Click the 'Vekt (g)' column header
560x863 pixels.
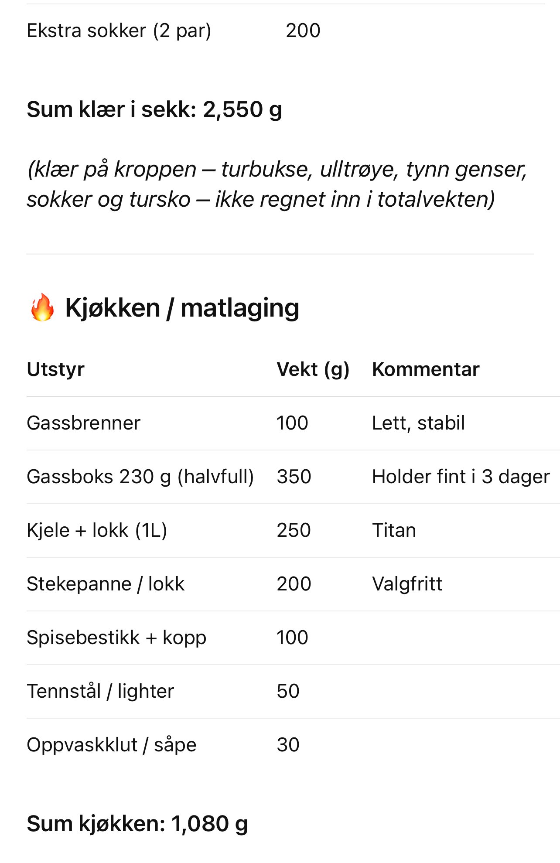313,369
